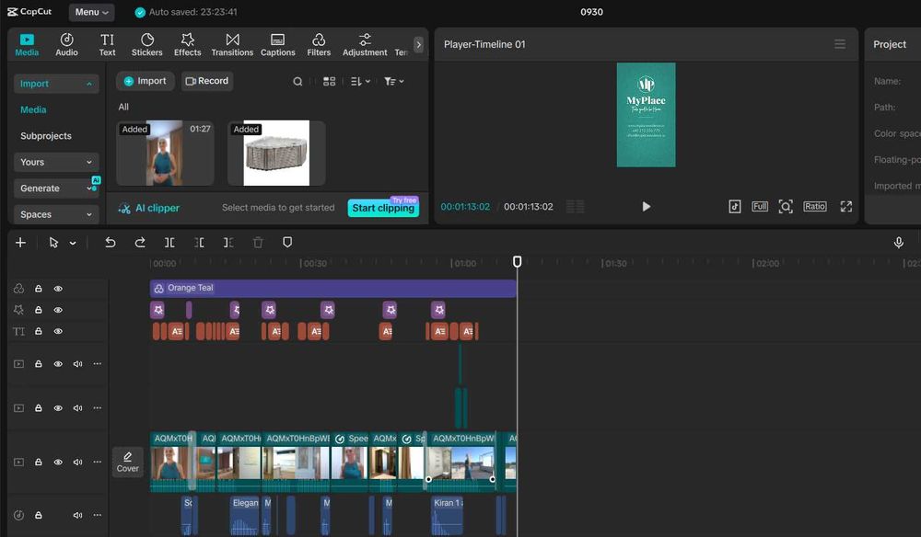Open the Text panel
Screen dimensions: 921x537
click(107, 44)
